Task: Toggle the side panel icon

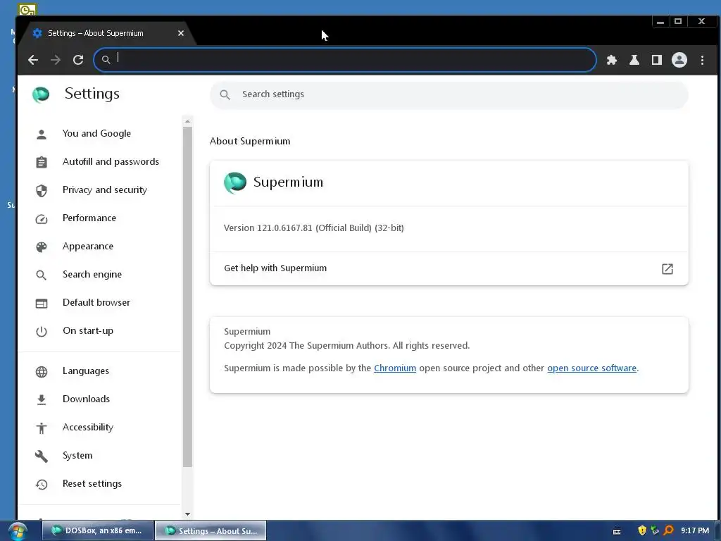Action: (657, 60)
